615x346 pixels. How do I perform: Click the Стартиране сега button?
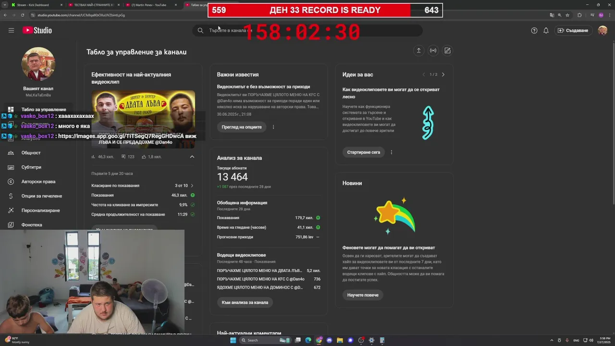(364, 152)
